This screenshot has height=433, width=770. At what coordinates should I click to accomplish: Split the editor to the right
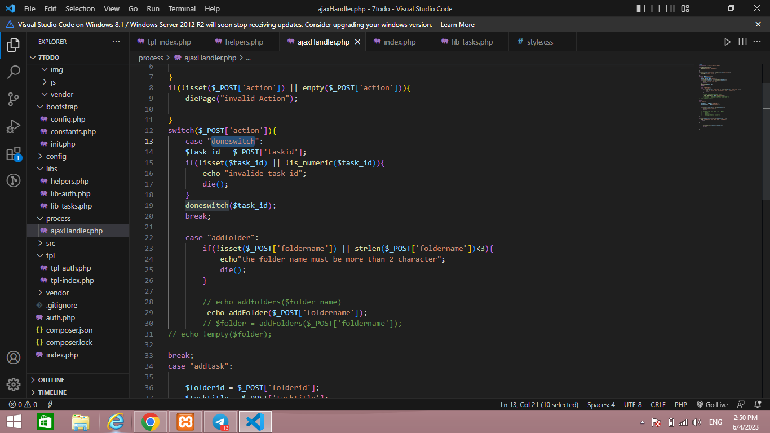[742, 42]
